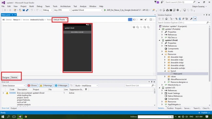Open the Build menu

tap(32, 6)
